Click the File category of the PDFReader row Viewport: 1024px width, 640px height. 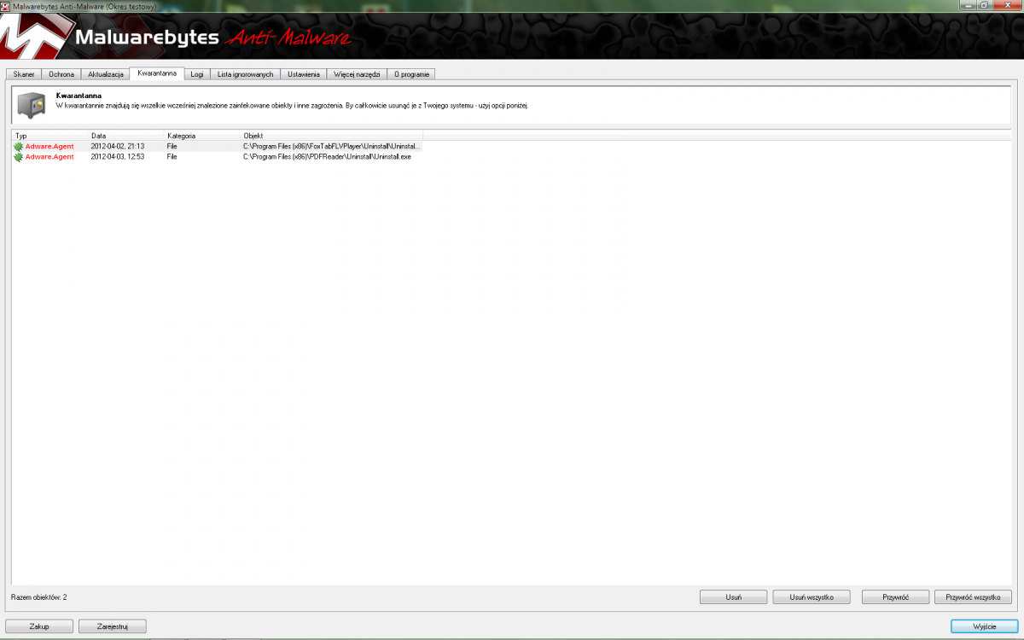172,157
